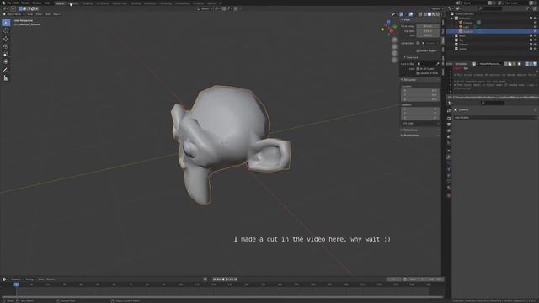The width and height of the screenshot is (539, 303).
Task: Open the Material properties tab
Action: 449,188
